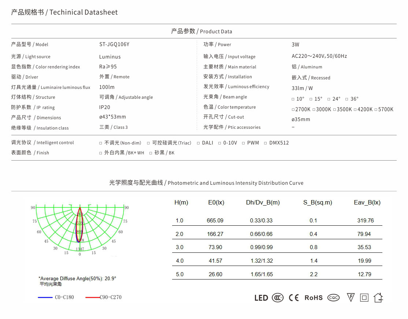Click the CE conformity mark
This screenshot has width=408, height=319.
coord(294,298)
